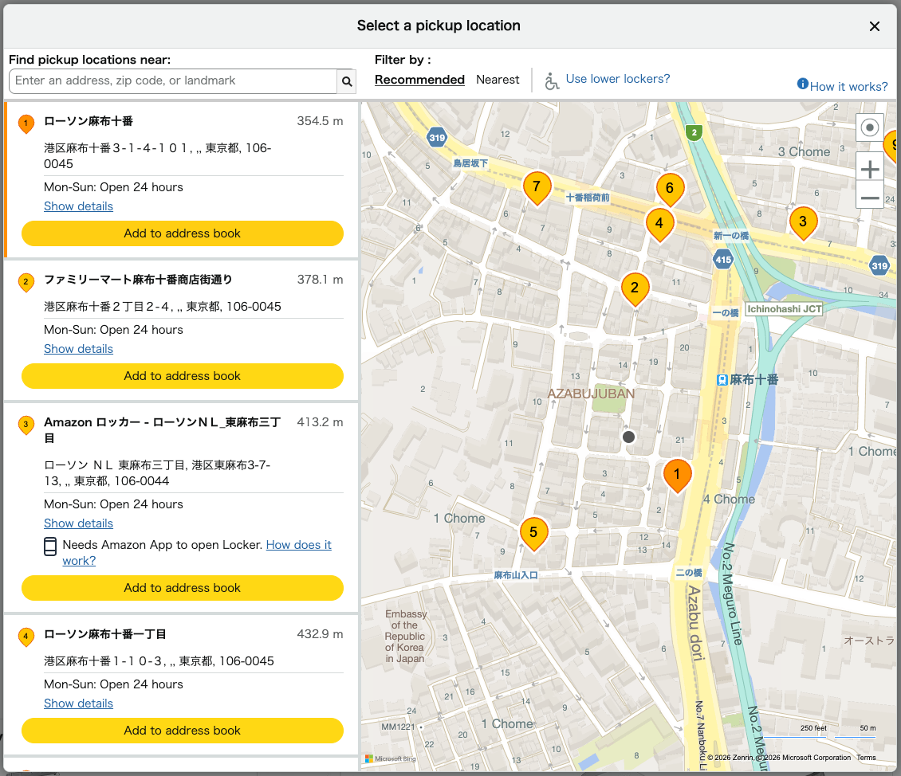Switch to the Nearest filter tab
Screen dimensions: 901x776
[x=498, y=79]
